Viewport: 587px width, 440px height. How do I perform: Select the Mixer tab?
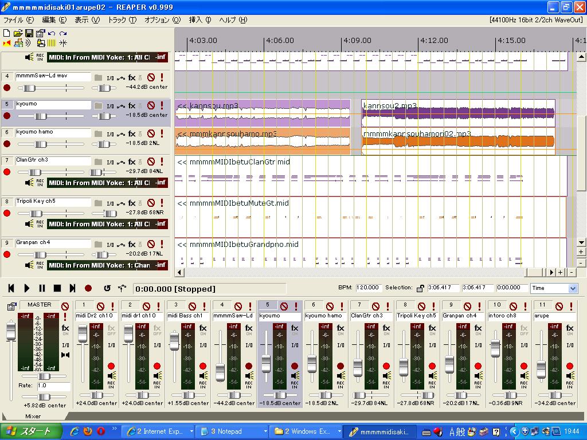click(x=33, y=416)
